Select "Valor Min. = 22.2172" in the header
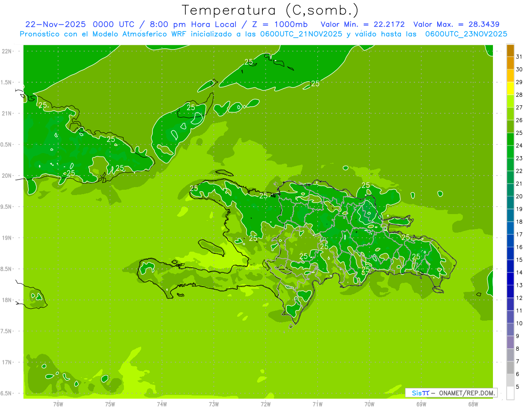 pos(362,24)
